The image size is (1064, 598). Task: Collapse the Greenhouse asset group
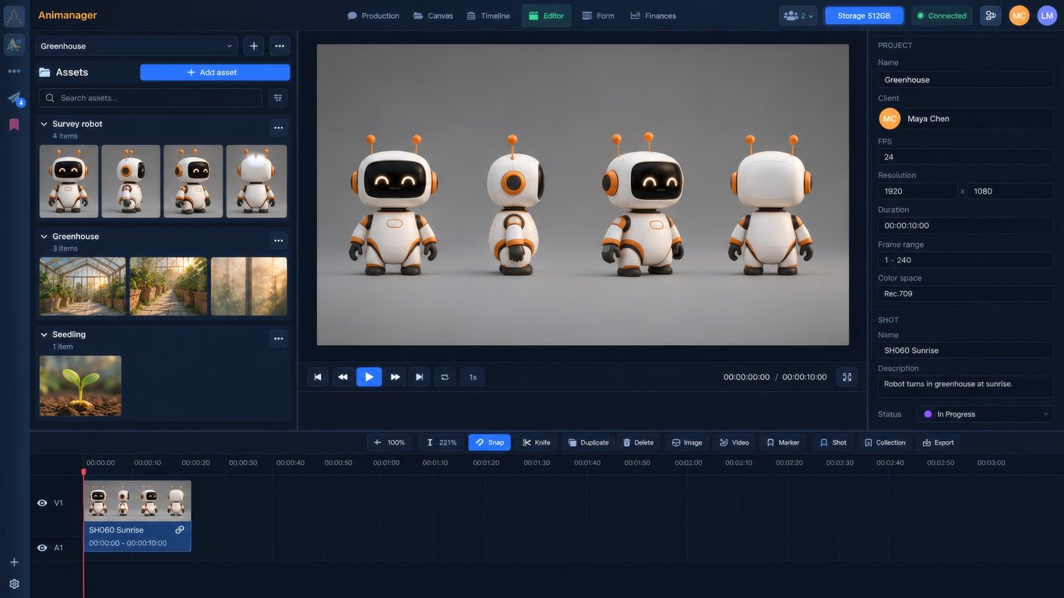tap(44, 237)
